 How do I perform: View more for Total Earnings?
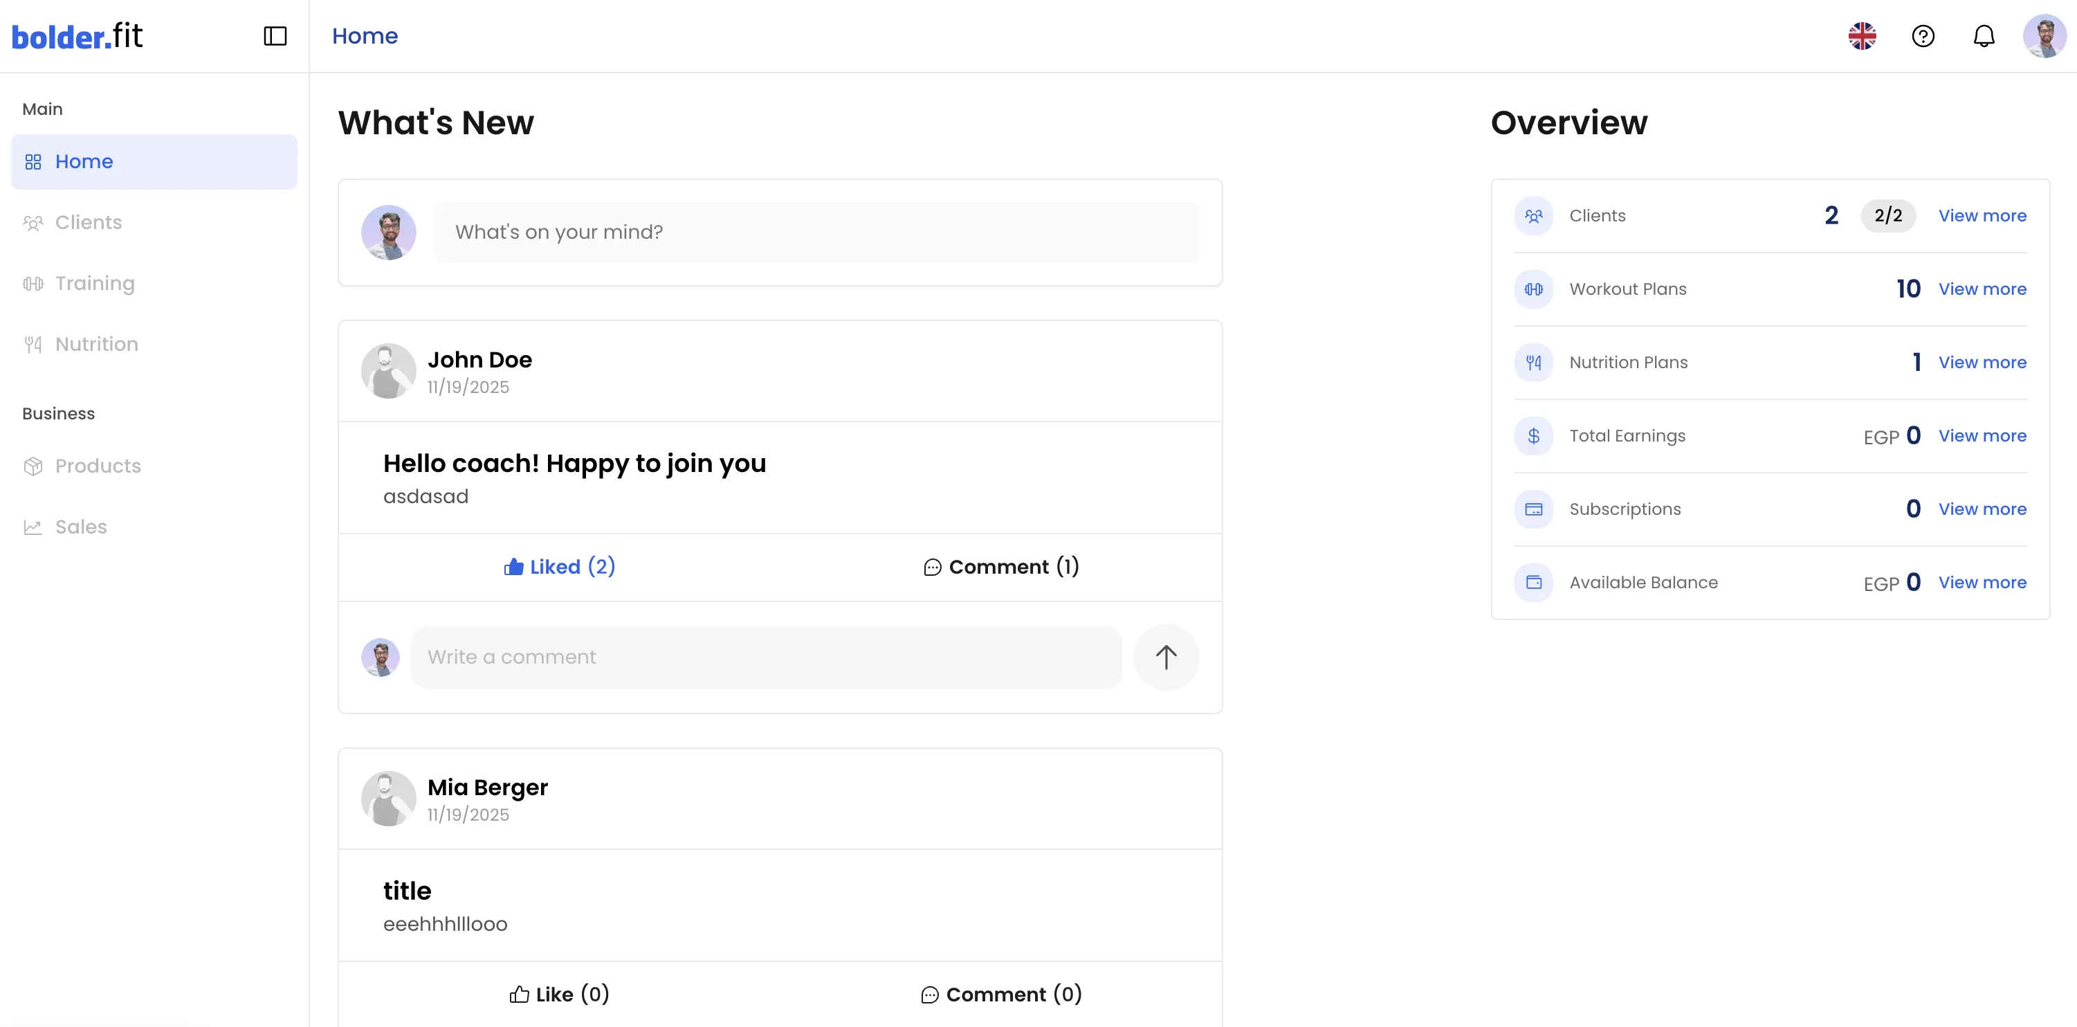click(1982, 436)
